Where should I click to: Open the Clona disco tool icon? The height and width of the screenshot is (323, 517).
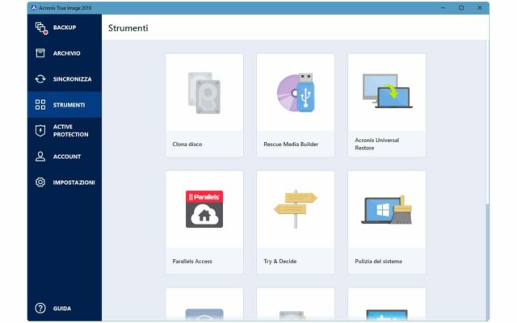(204, 91)
